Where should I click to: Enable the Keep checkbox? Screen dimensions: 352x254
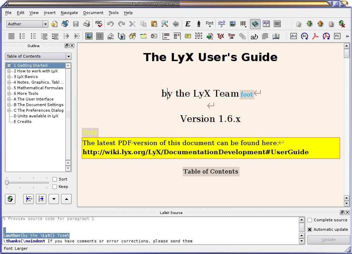54,187
